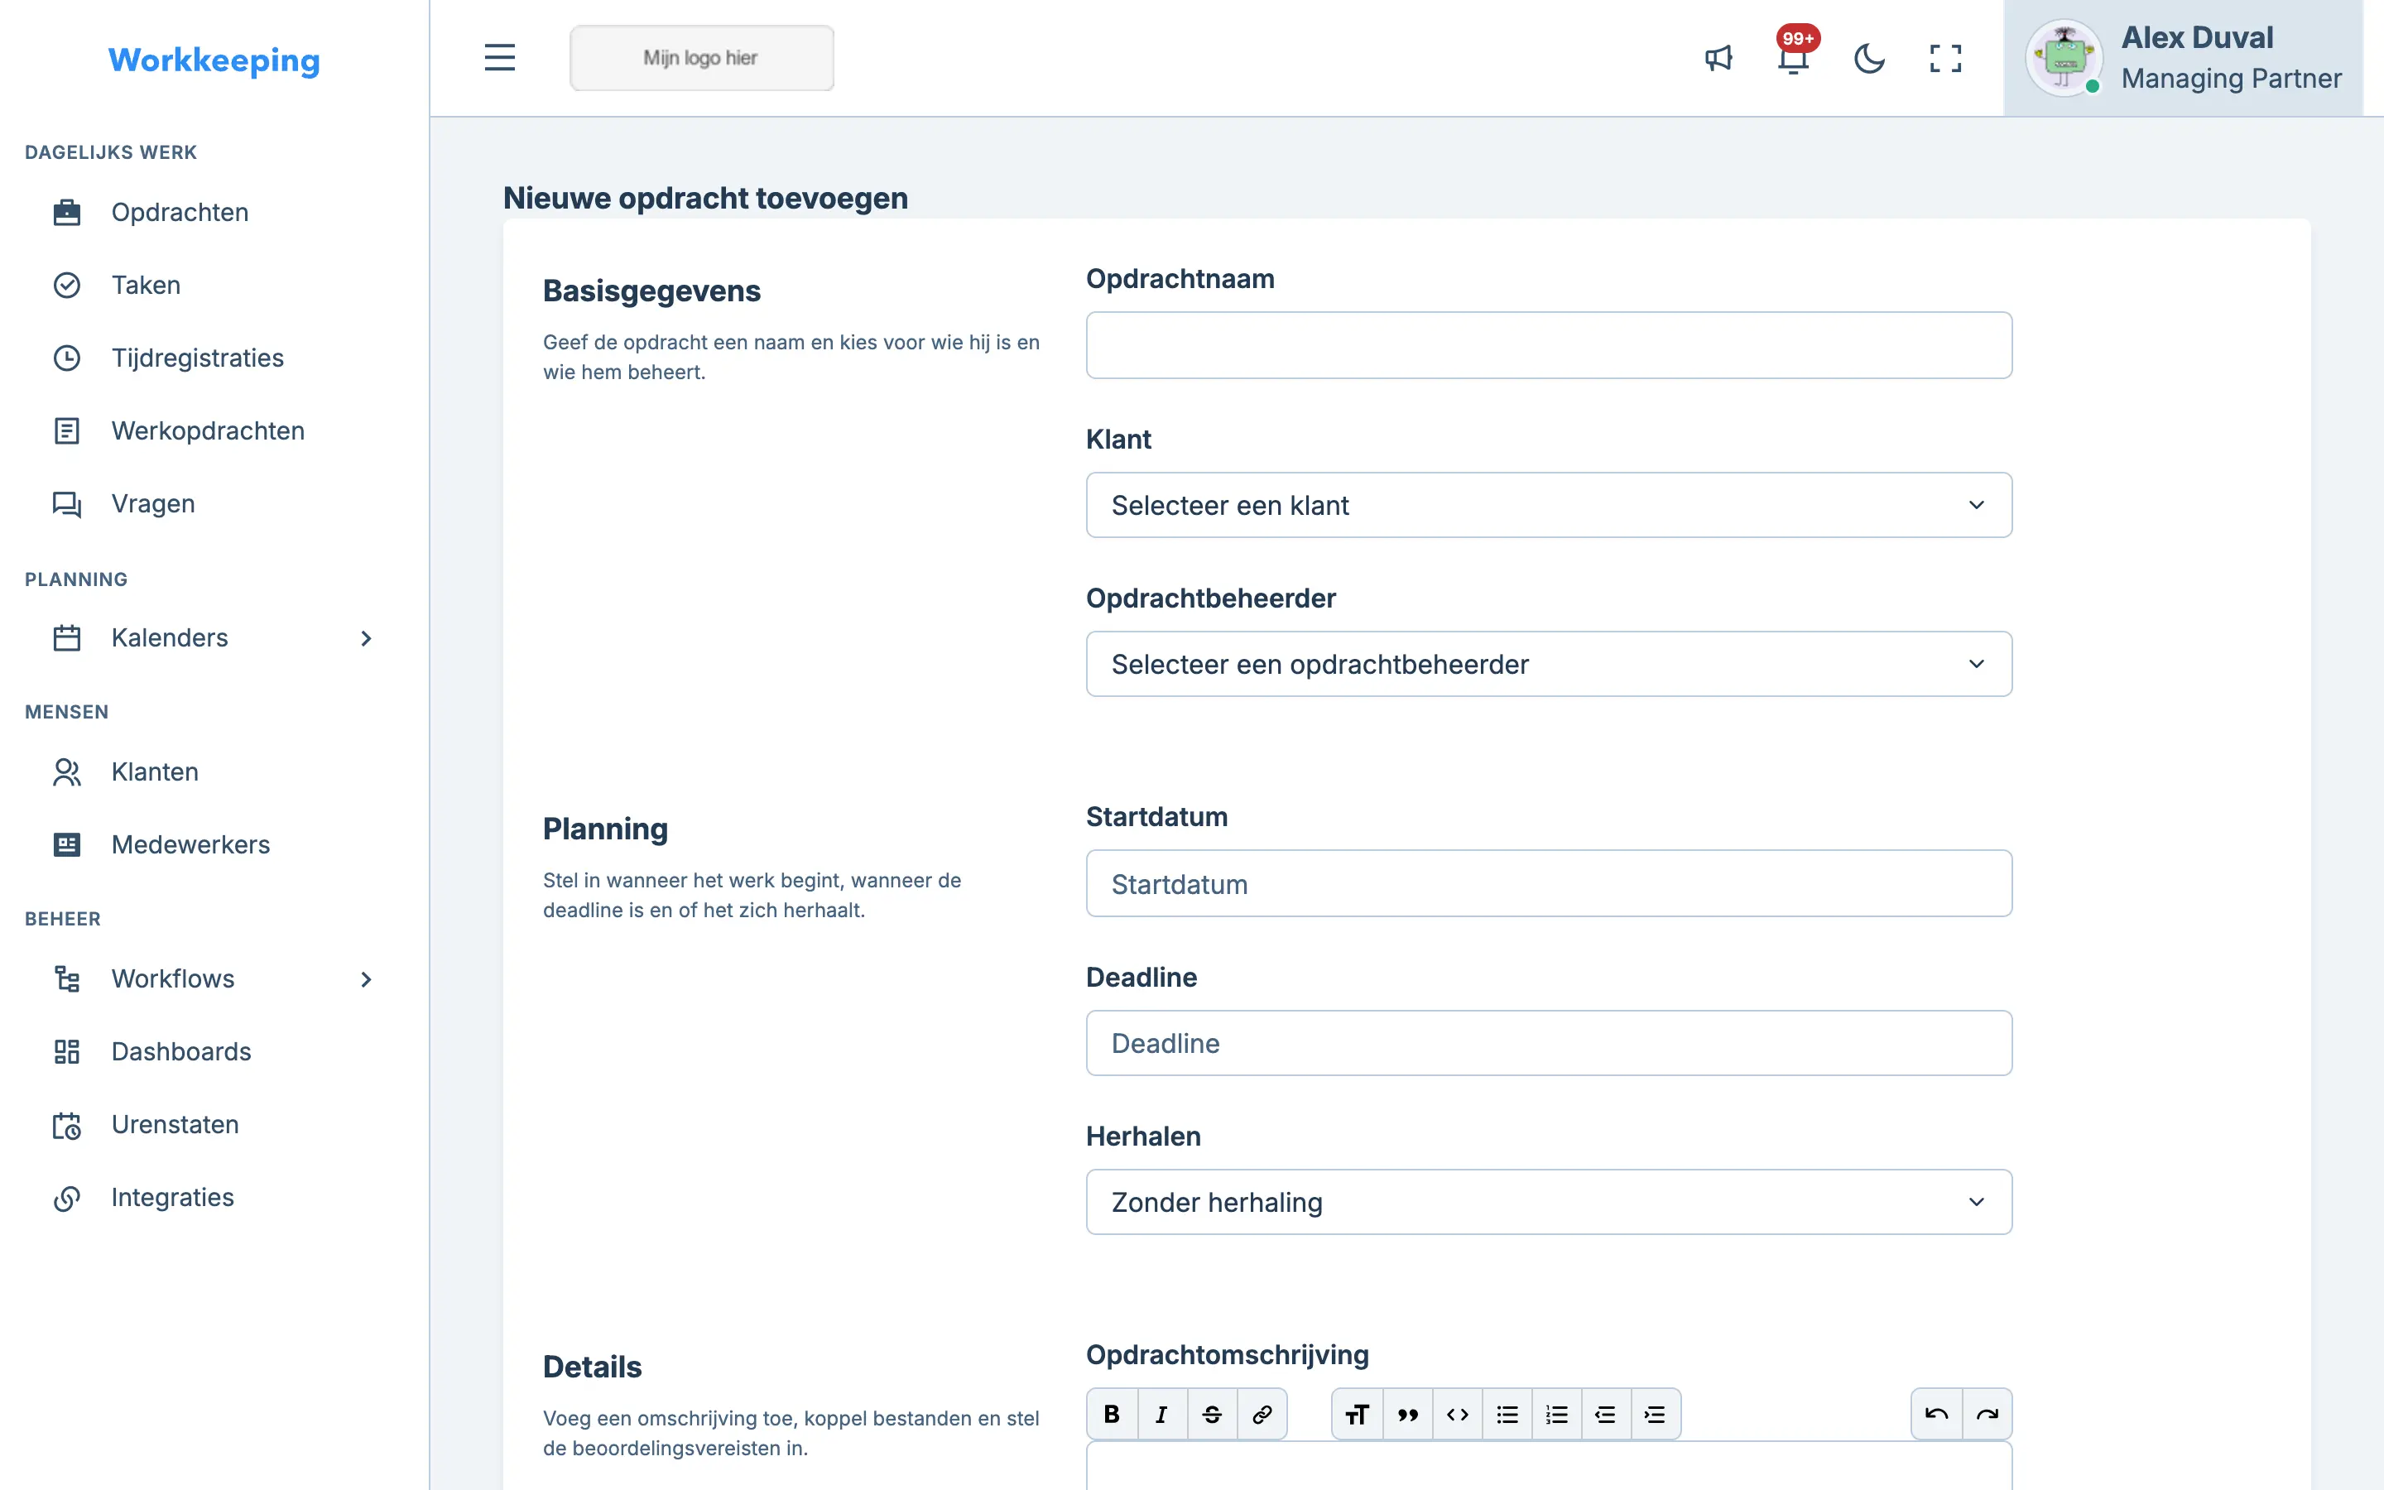Click the Workkeeping logo link
2384x1490 pixels.
(x=214, y=60)
